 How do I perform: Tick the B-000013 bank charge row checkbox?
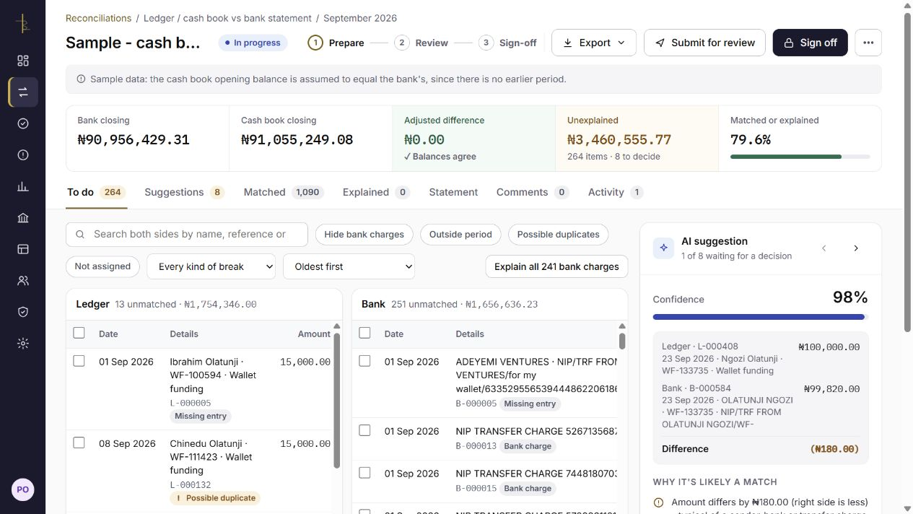tap(364, 430)
